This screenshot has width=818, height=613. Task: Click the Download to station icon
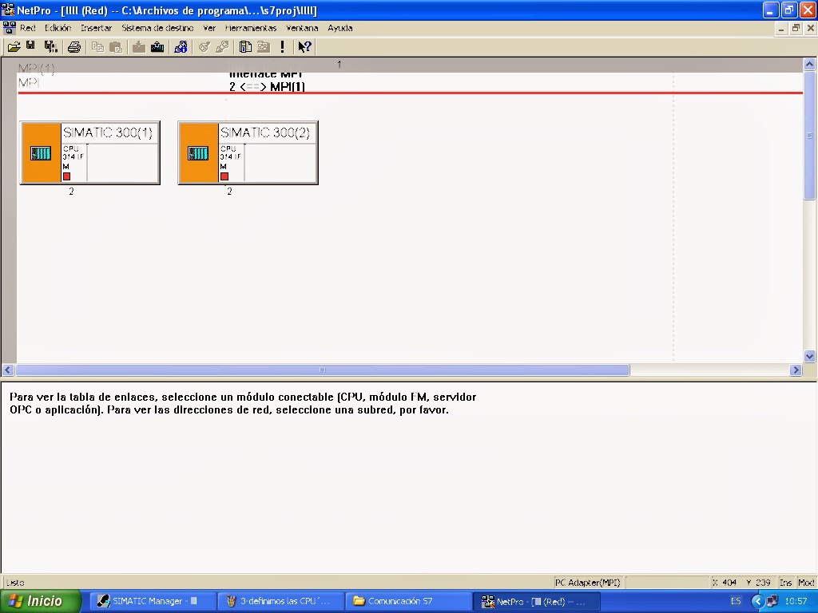pyautogui.click(x=139, y=47)
